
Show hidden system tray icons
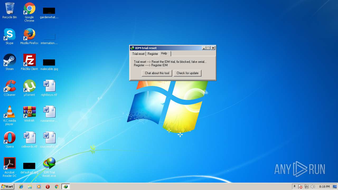(294, 187)
